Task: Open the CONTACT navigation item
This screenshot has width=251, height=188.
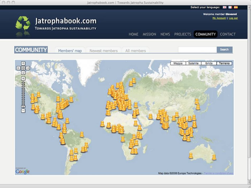Action: click(228, 34)
